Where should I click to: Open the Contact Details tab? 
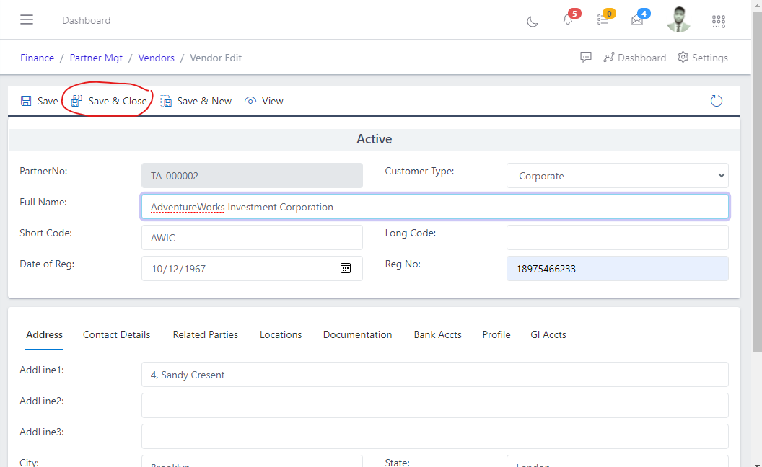pyautogui.click(x=116, y=334)
